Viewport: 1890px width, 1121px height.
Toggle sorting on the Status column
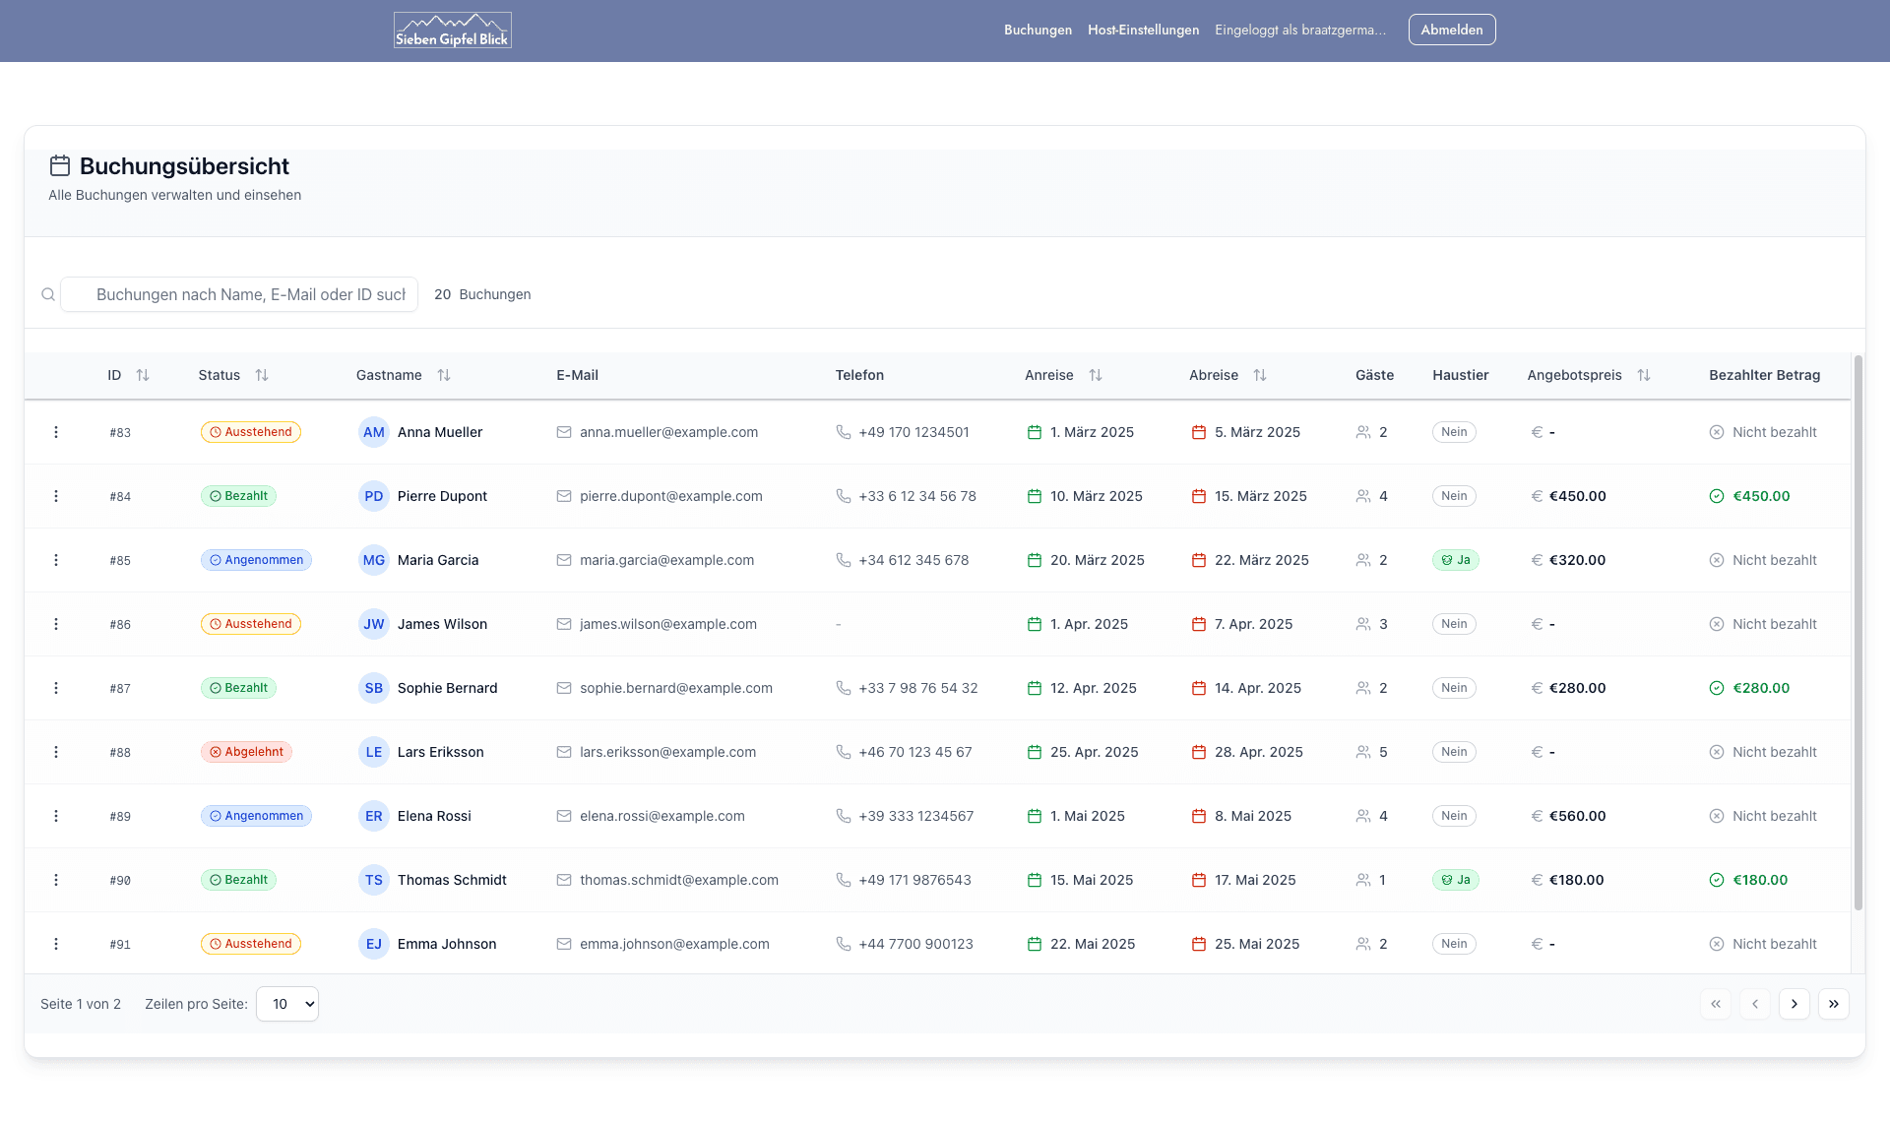pyautogui.click(x=262, y=375)
